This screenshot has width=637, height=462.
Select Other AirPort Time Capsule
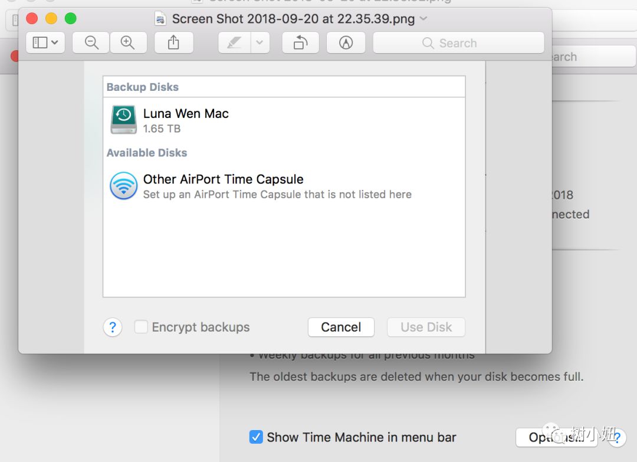(x=284, y=186)
